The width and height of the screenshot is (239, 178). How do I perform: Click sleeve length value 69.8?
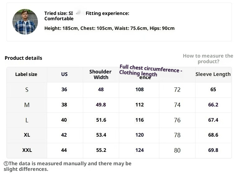point(213,150)
